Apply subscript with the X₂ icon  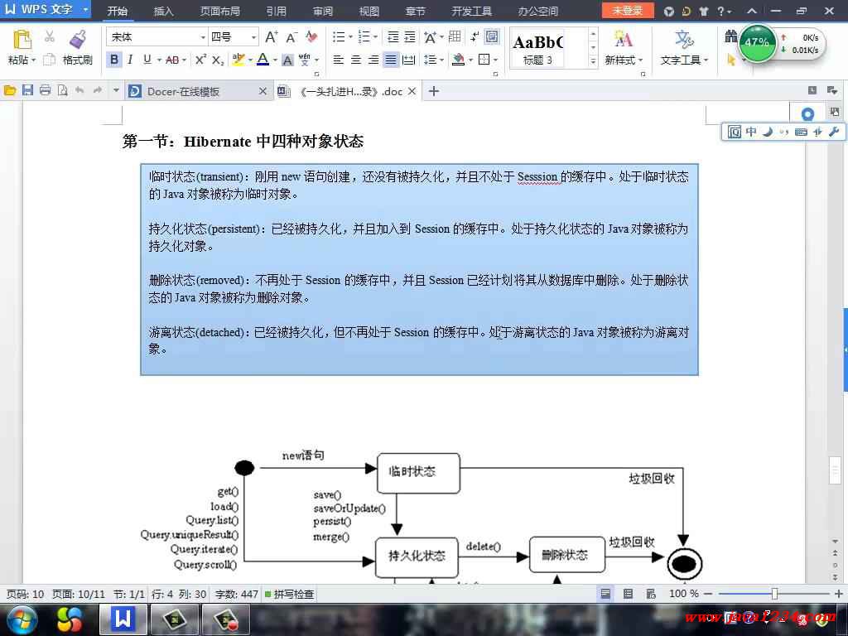(x=218, y=60)
